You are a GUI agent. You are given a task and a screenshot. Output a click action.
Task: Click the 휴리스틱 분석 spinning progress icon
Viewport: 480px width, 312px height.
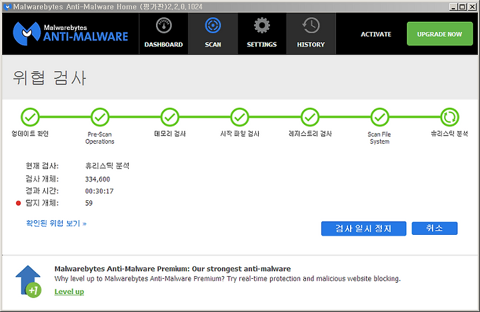pyautogui.click(x=449, y=117)
